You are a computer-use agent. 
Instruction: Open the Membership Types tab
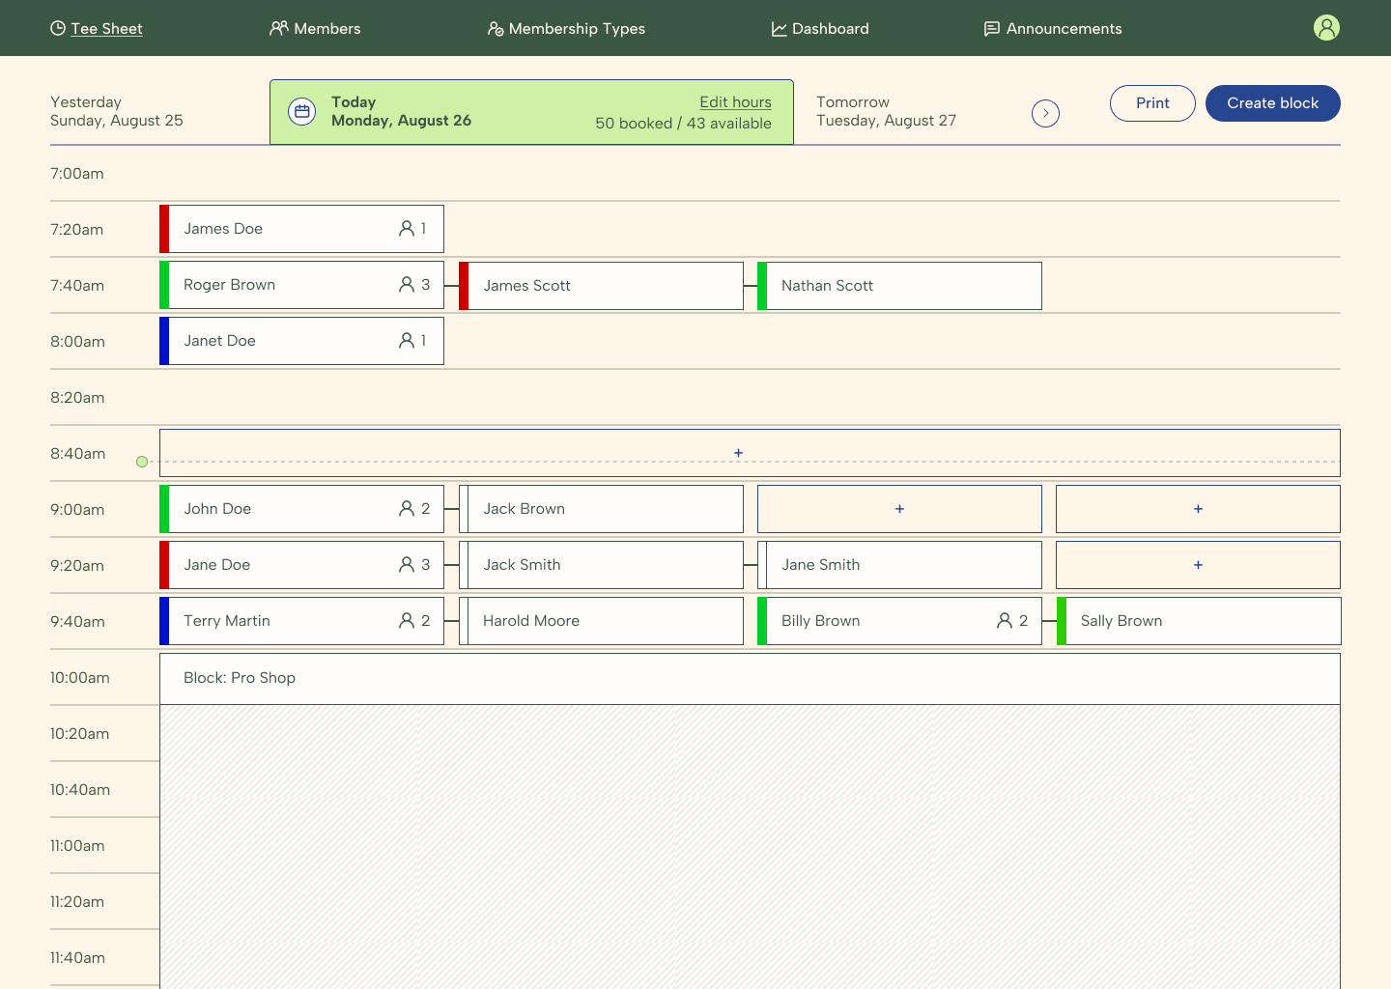[566, 29]
